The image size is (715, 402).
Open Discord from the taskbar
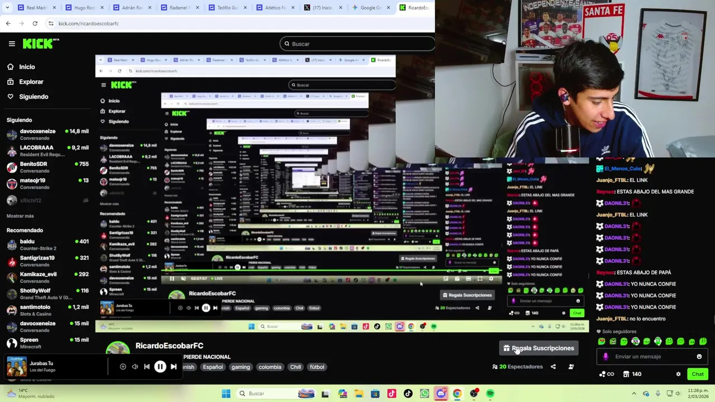pyautogui.click(x=441, y=394)
